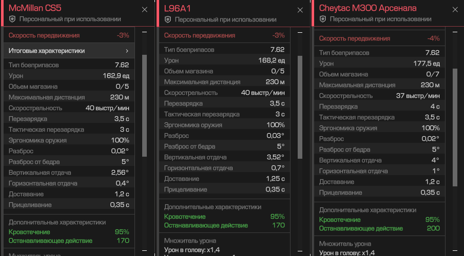Click shield icon under Cheytac M300 Арсенала
This screenshot has width=464, height=256.
323,19
